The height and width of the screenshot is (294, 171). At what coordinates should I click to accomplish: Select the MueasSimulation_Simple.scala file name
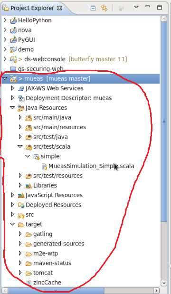pyautogui.click(x=91, y=166)
